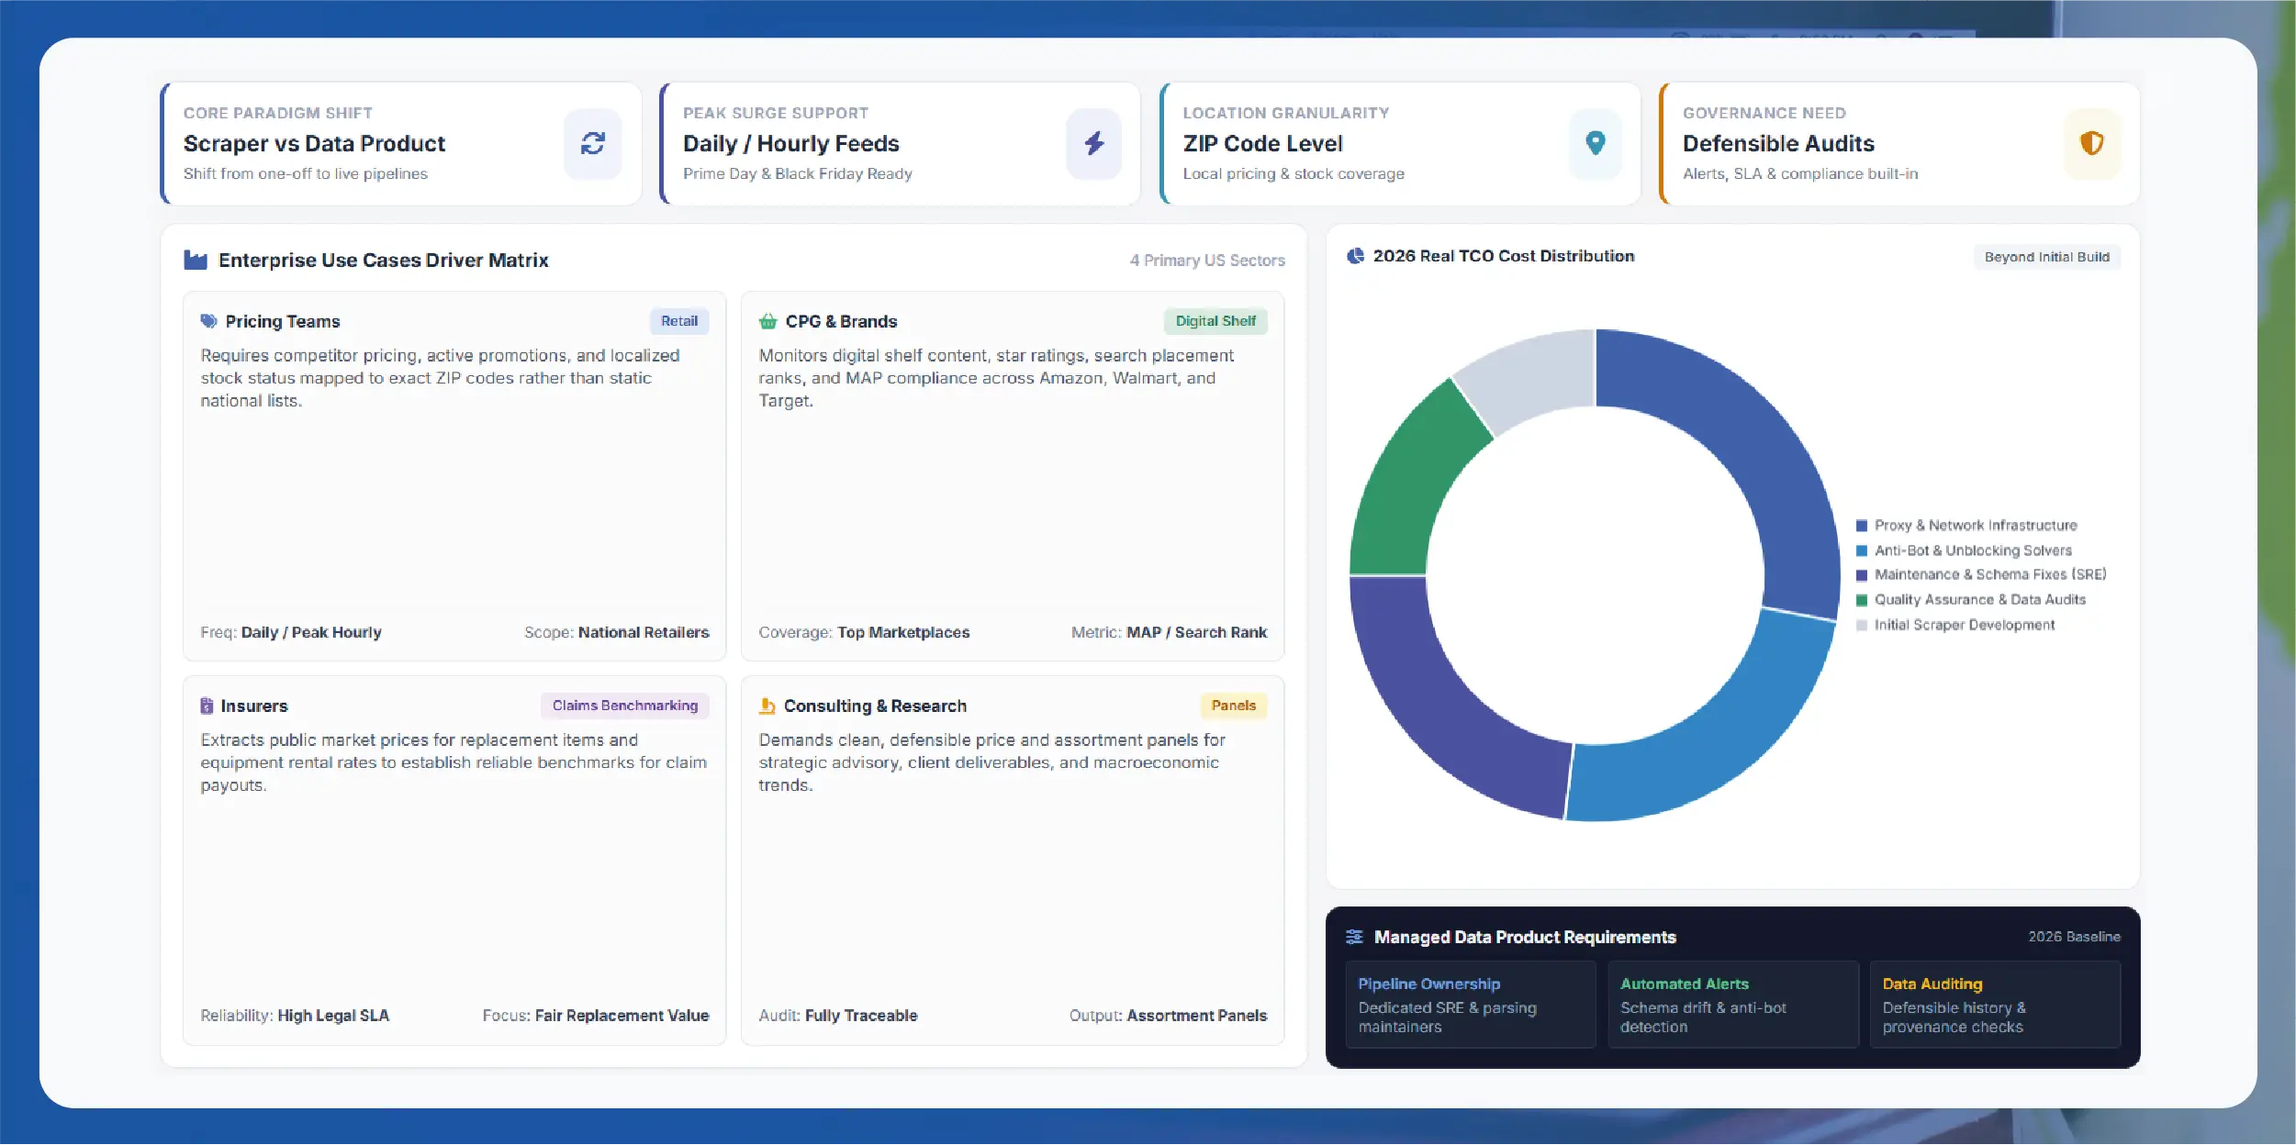Click the Retail tag on Pricing Teams card
Viewport: 2296px width, 1145px height.
click(679, 321)
